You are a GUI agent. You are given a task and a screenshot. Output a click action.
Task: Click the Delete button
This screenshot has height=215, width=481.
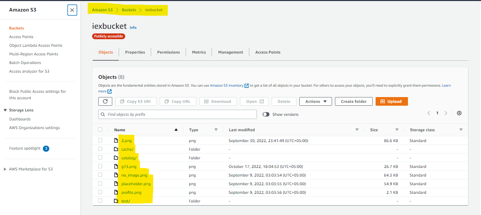tap(284, 101)
